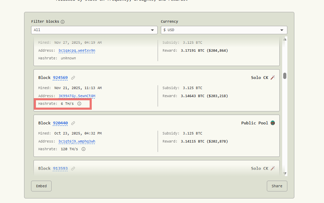Click the scrollbar up arrow in block list
This screenshot has width=324, height=203.
(x=285, y=39)
